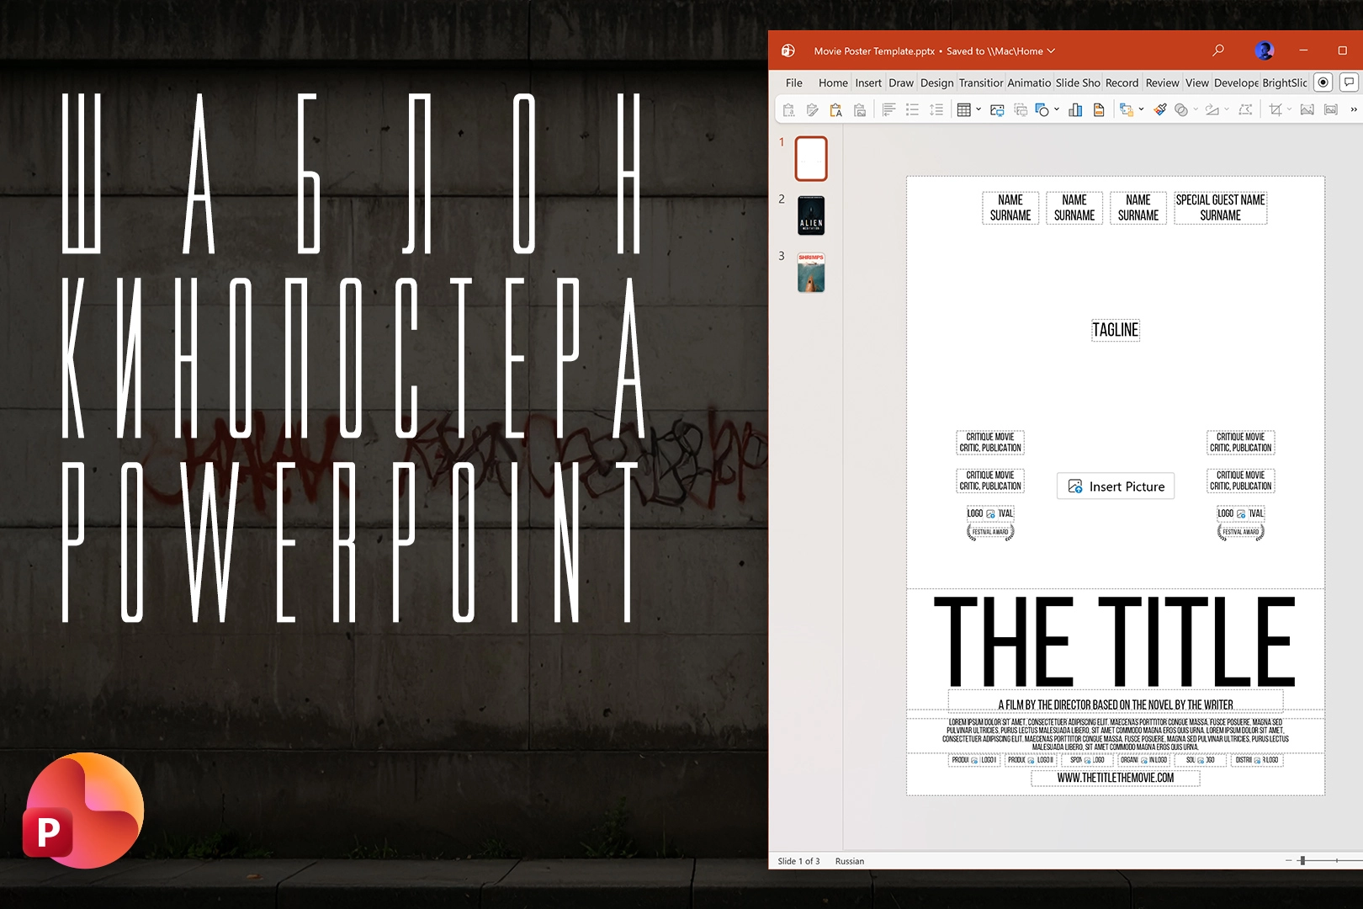Click the Insert Picture button on slide
This screenshot has height=909, width=1363.
click(1116, 486)
